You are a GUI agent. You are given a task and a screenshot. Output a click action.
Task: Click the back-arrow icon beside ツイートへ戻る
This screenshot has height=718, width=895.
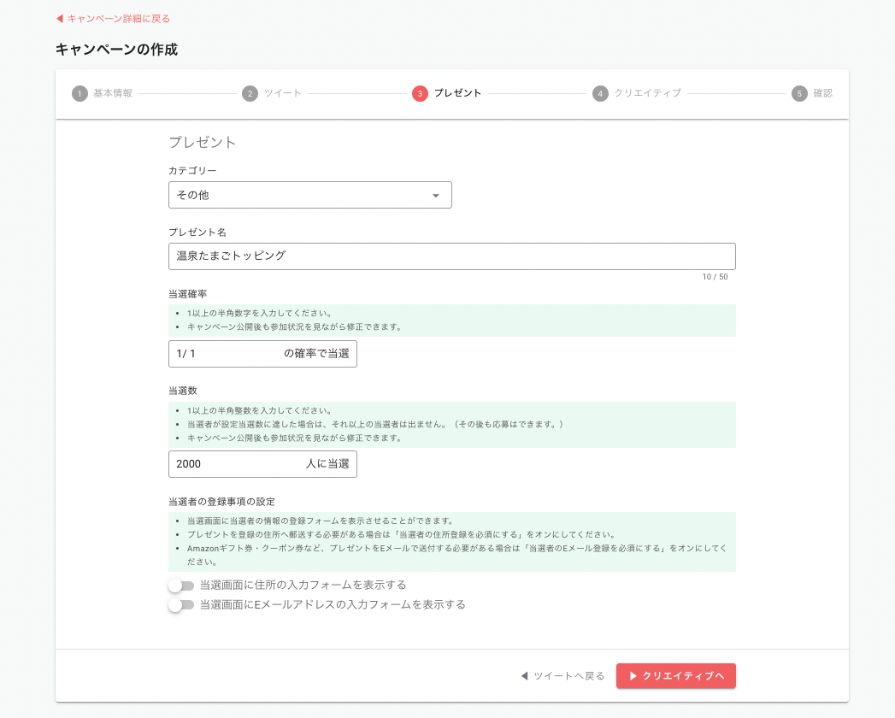tap(523, 675)
